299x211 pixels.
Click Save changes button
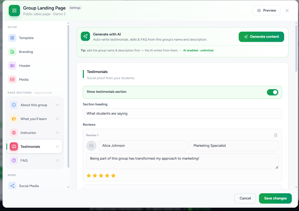point(275,198)
